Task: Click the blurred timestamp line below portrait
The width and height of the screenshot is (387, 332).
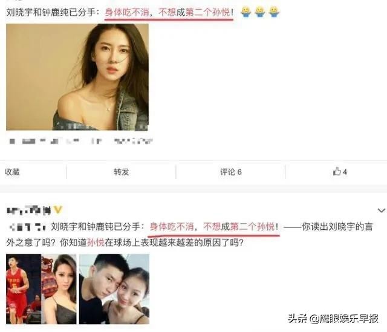Action: pos(81,141)
